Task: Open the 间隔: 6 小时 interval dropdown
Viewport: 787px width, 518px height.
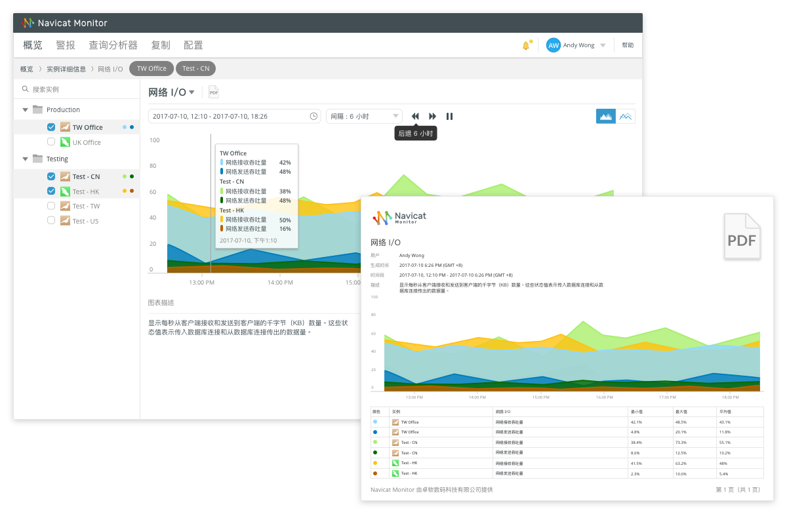Action: 365,116
